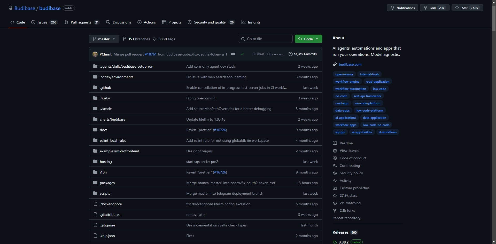Click the docs folder icon

click(95, 130)
